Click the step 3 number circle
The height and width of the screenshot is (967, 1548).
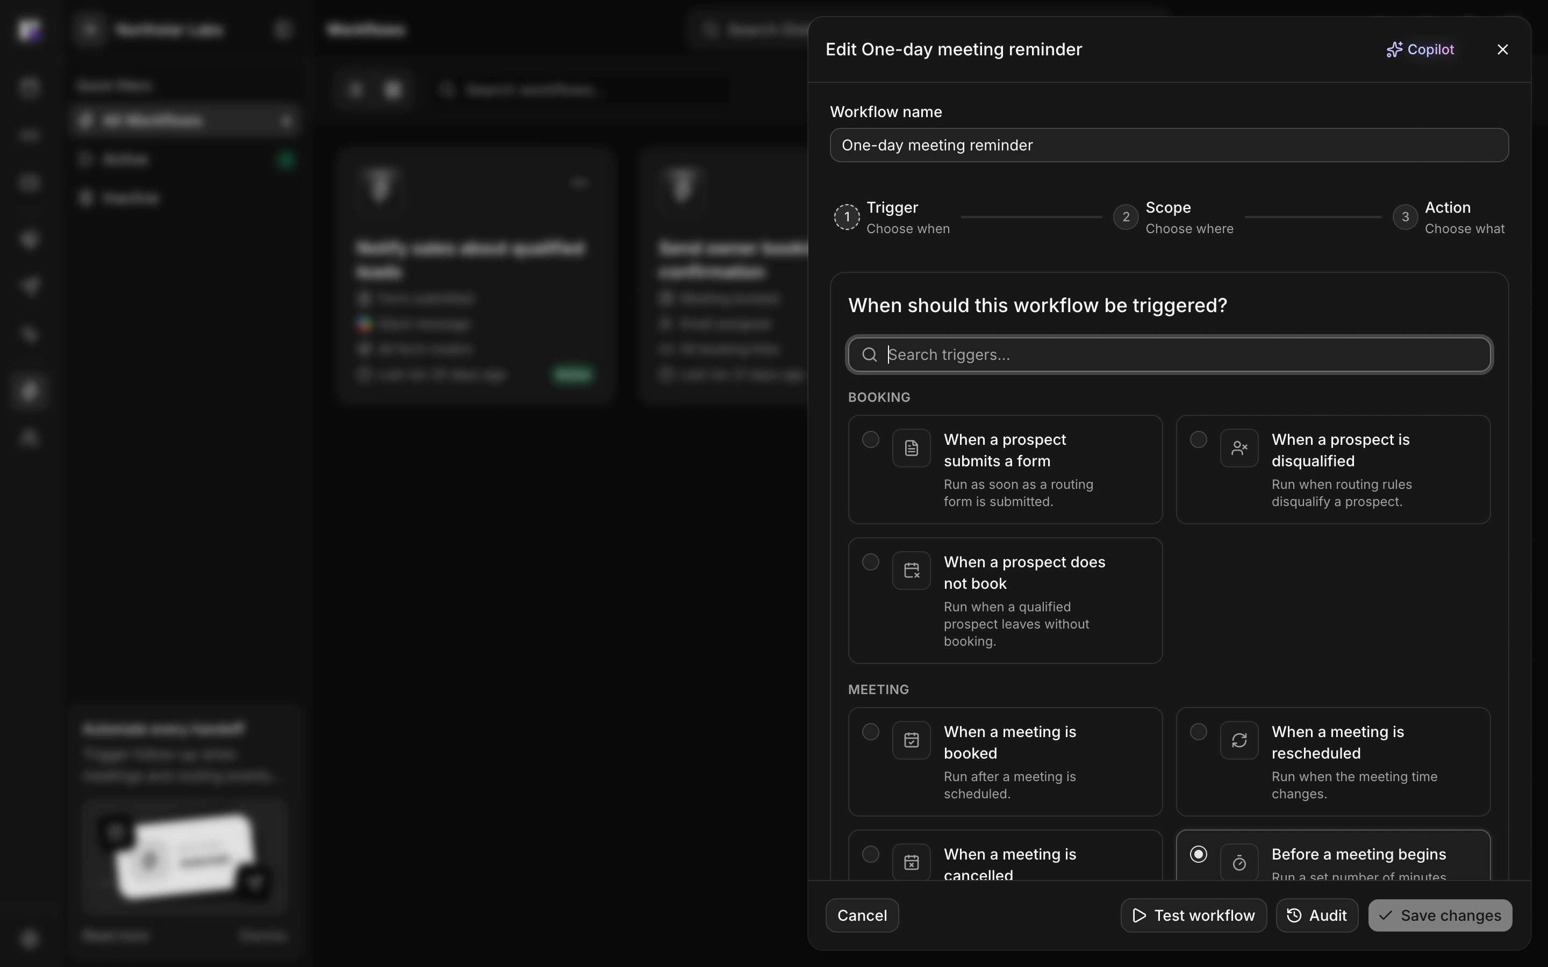(x=1404, y=218)
